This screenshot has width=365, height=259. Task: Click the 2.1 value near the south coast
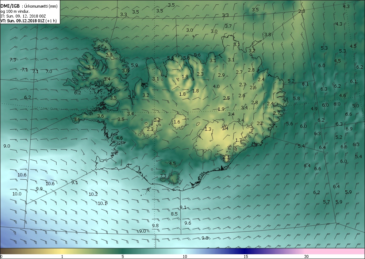[226, 157]
